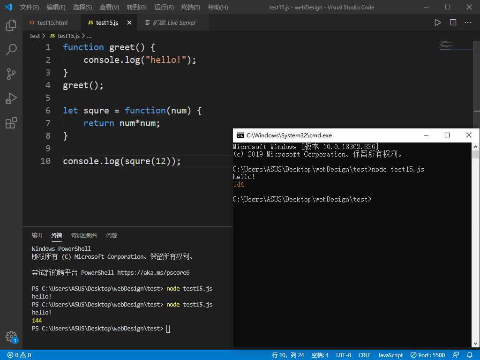Image resolution: width=480 pixels, height=360 pixels.
Task: Change encoding via UTF-8 indicator
Action: [x=344, y=355]
